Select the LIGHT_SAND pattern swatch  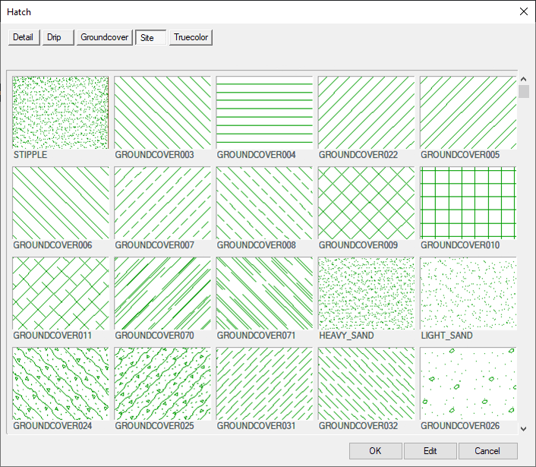(x=468, y=293)
